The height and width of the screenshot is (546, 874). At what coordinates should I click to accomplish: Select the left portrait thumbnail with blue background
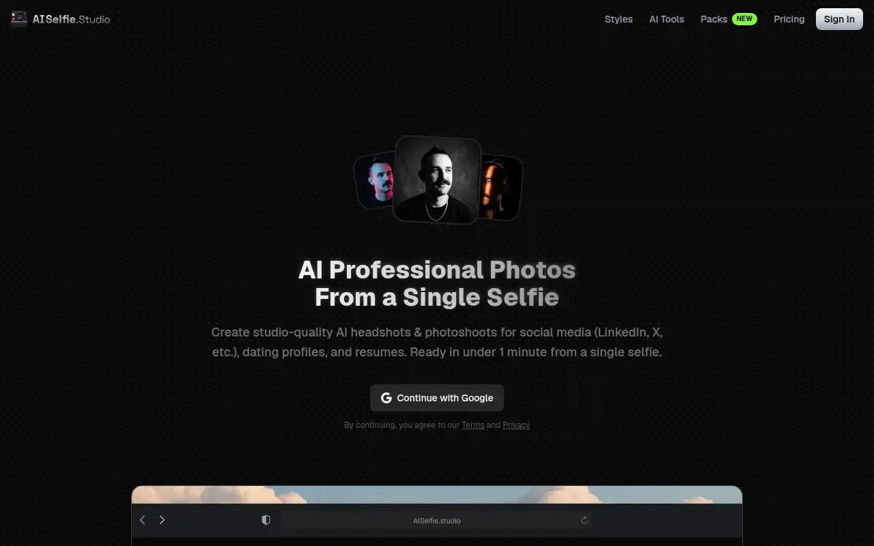click(x=374, y=181)
